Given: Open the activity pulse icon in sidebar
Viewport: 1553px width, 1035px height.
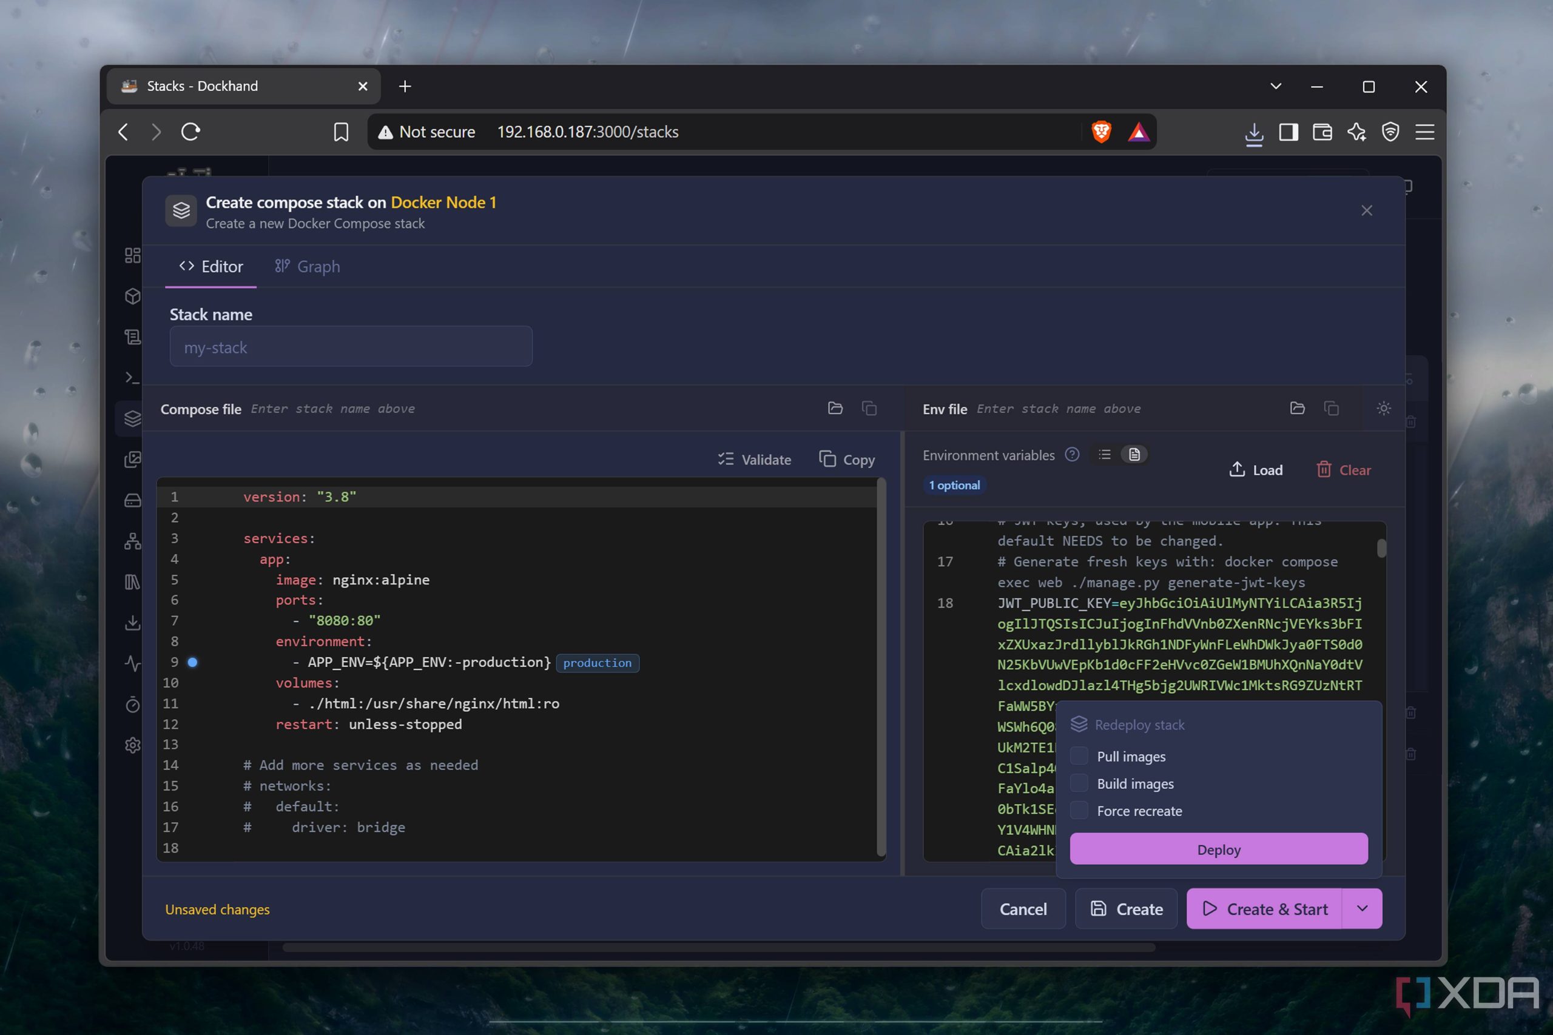Looking at the screenshot, I should click(132, 663).
